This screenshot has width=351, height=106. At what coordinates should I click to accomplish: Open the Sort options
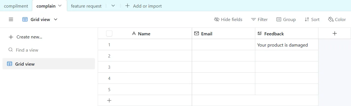tap(312, 19)
